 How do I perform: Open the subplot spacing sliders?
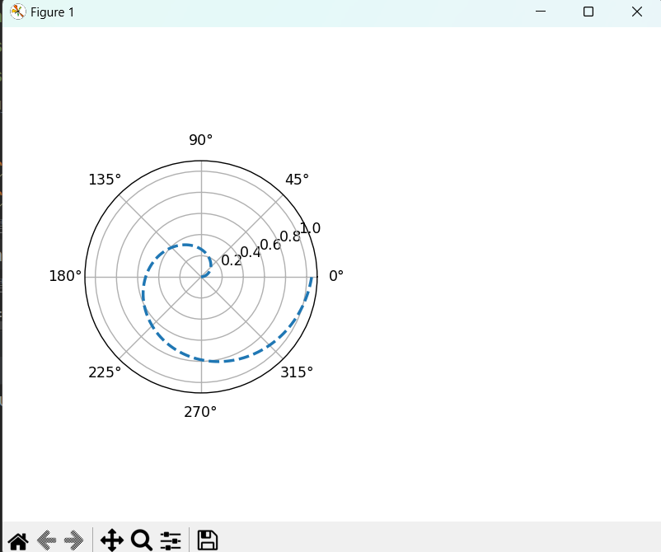tap(171, 540)
